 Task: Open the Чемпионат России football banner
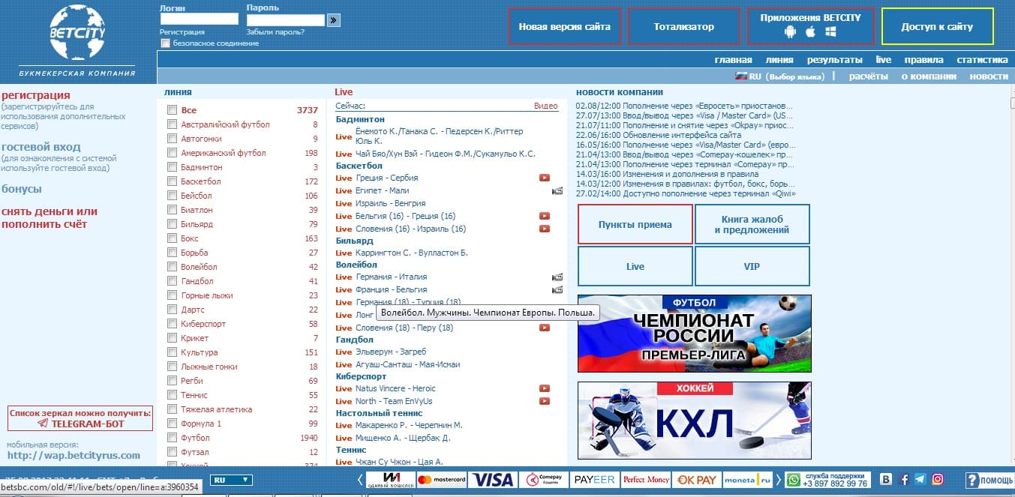click(x=695, y=334)
